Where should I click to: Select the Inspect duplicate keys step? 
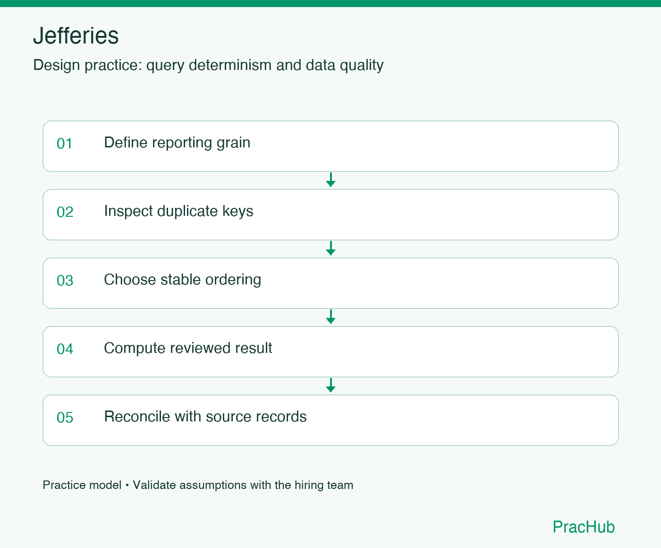pos(330,214)
